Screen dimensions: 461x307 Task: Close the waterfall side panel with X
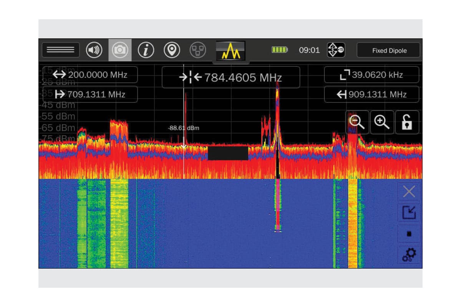click(x=409, y=191)
